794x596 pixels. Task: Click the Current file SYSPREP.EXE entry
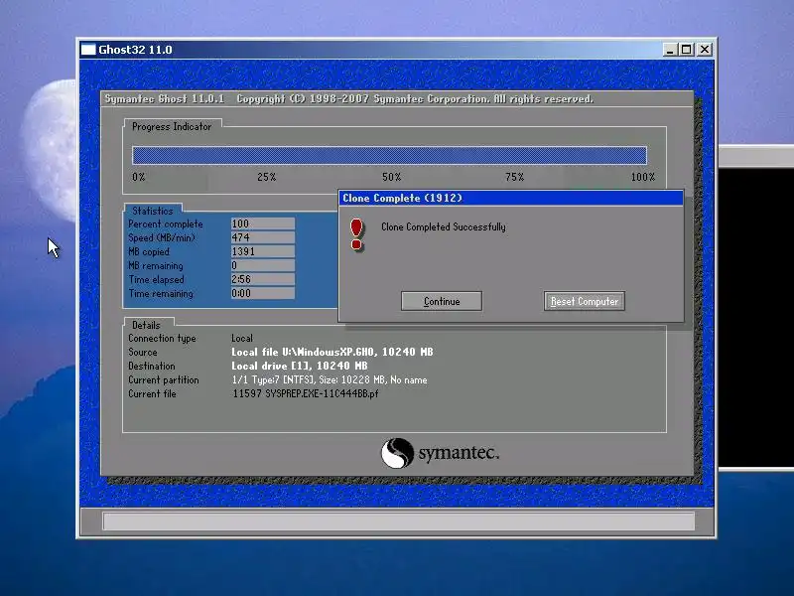[306, 393]
